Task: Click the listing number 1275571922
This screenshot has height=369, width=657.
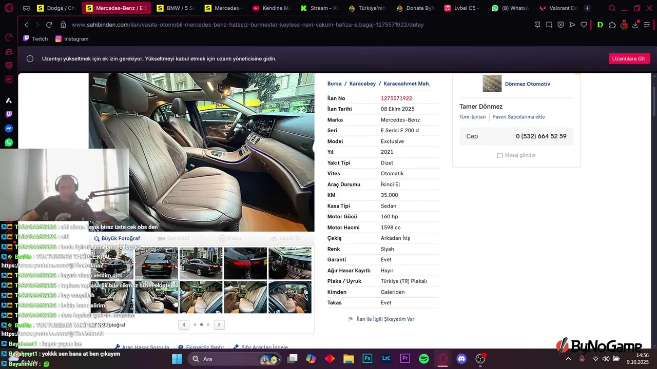Action: [396, 98]
